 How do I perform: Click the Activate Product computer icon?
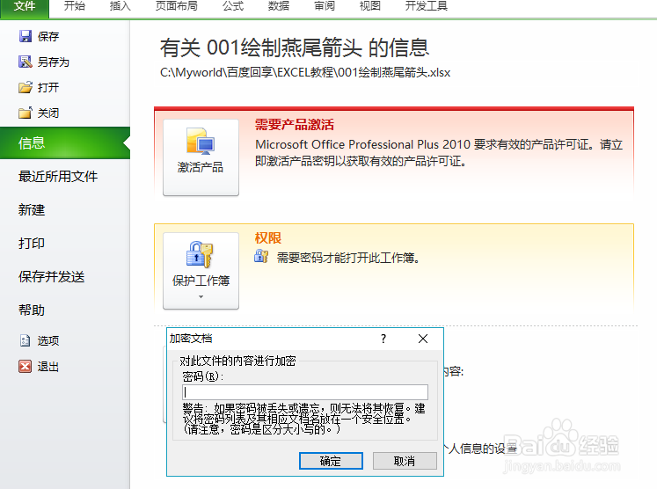201,142
